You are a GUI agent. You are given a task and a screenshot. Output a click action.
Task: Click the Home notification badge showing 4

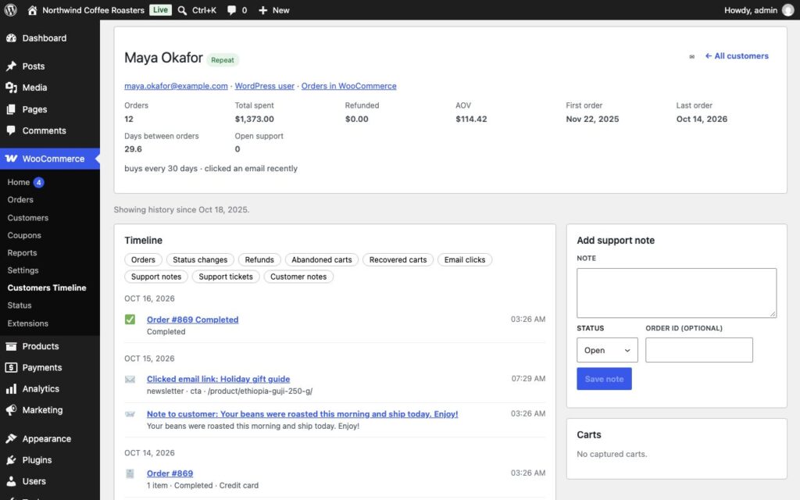(x=39, y=182)
